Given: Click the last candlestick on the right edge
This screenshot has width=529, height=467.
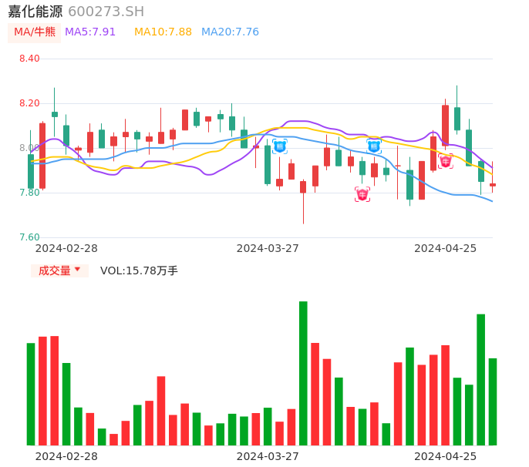Looking at the screenshot, I should click(493, 184).
